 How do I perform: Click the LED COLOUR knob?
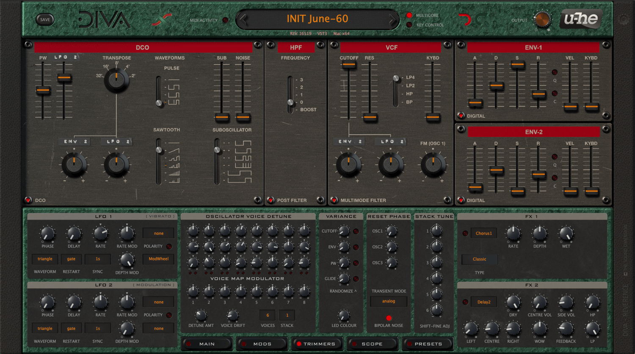pyautogui.click(x=344, y=315)
